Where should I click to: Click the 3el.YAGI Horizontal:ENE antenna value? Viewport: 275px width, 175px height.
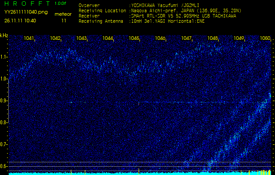tap(167, 21)
